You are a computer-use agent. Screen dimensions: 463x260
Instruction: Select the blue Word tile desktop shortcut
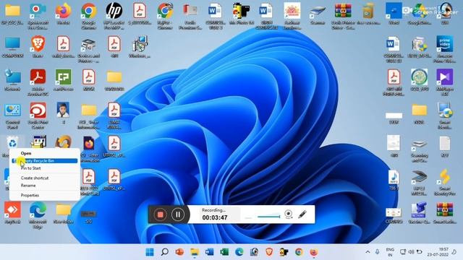point(394,14)
